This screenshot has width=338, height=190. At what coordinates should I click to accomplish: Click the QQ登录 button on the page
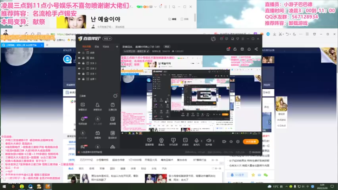click(237, 175)
